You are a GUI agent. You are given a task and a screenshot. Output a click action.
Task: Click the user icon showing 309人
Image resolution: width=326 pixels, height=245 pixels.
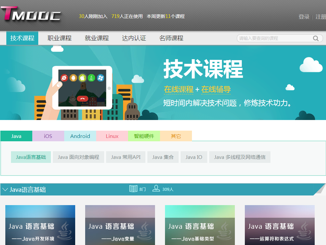pyautogui.click(x=156, y=189)
